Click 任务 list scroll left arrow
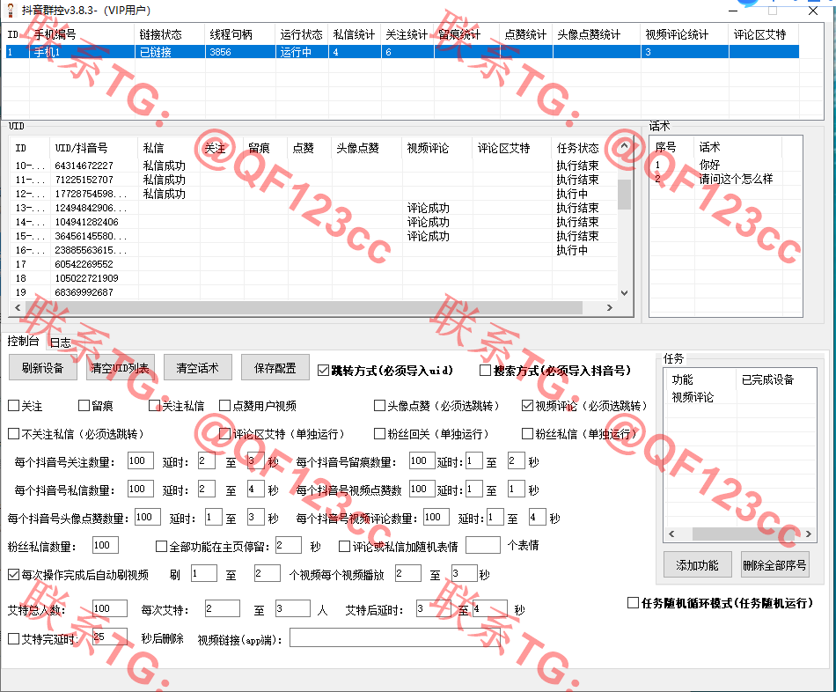The image size is (836, 692). (671, 534)
